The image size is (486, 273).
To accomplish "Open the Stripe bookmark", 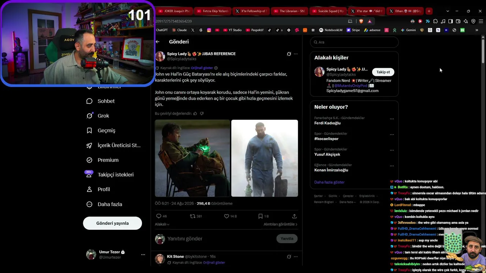I will pyautogui.click(x=353, y=30).
